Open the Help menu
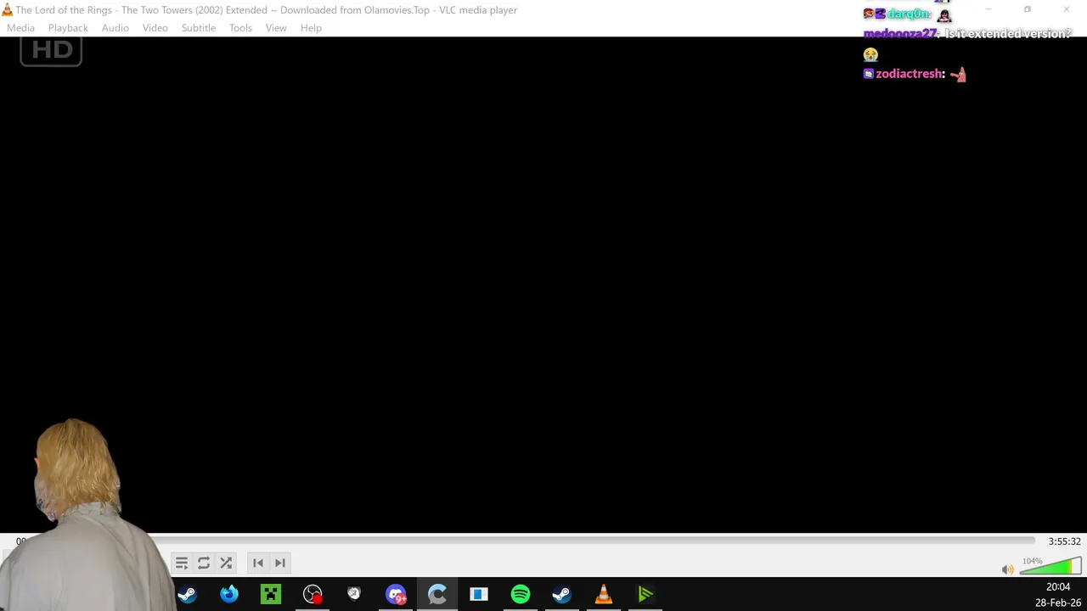The height and width of the screenshot is (611, 1087). (x=311, y=28)
